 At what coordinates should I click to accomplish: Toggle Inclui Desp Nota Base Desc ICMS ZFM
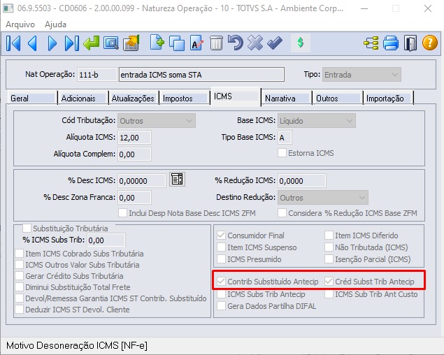(x=122, y=213)
